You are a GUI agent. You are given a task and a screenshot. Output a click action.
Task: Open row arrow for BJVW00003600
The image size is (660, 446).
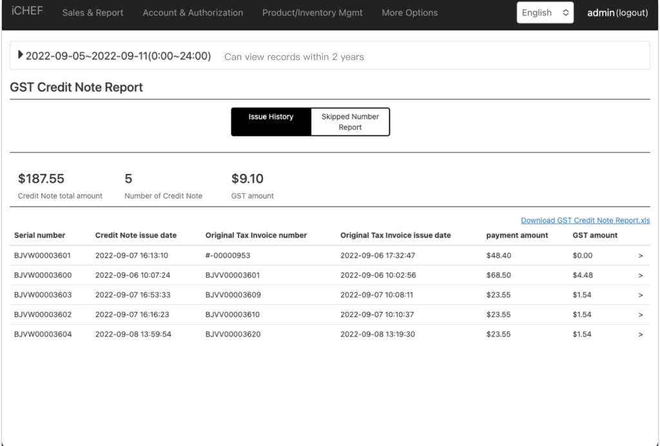[x=640, y=275]
